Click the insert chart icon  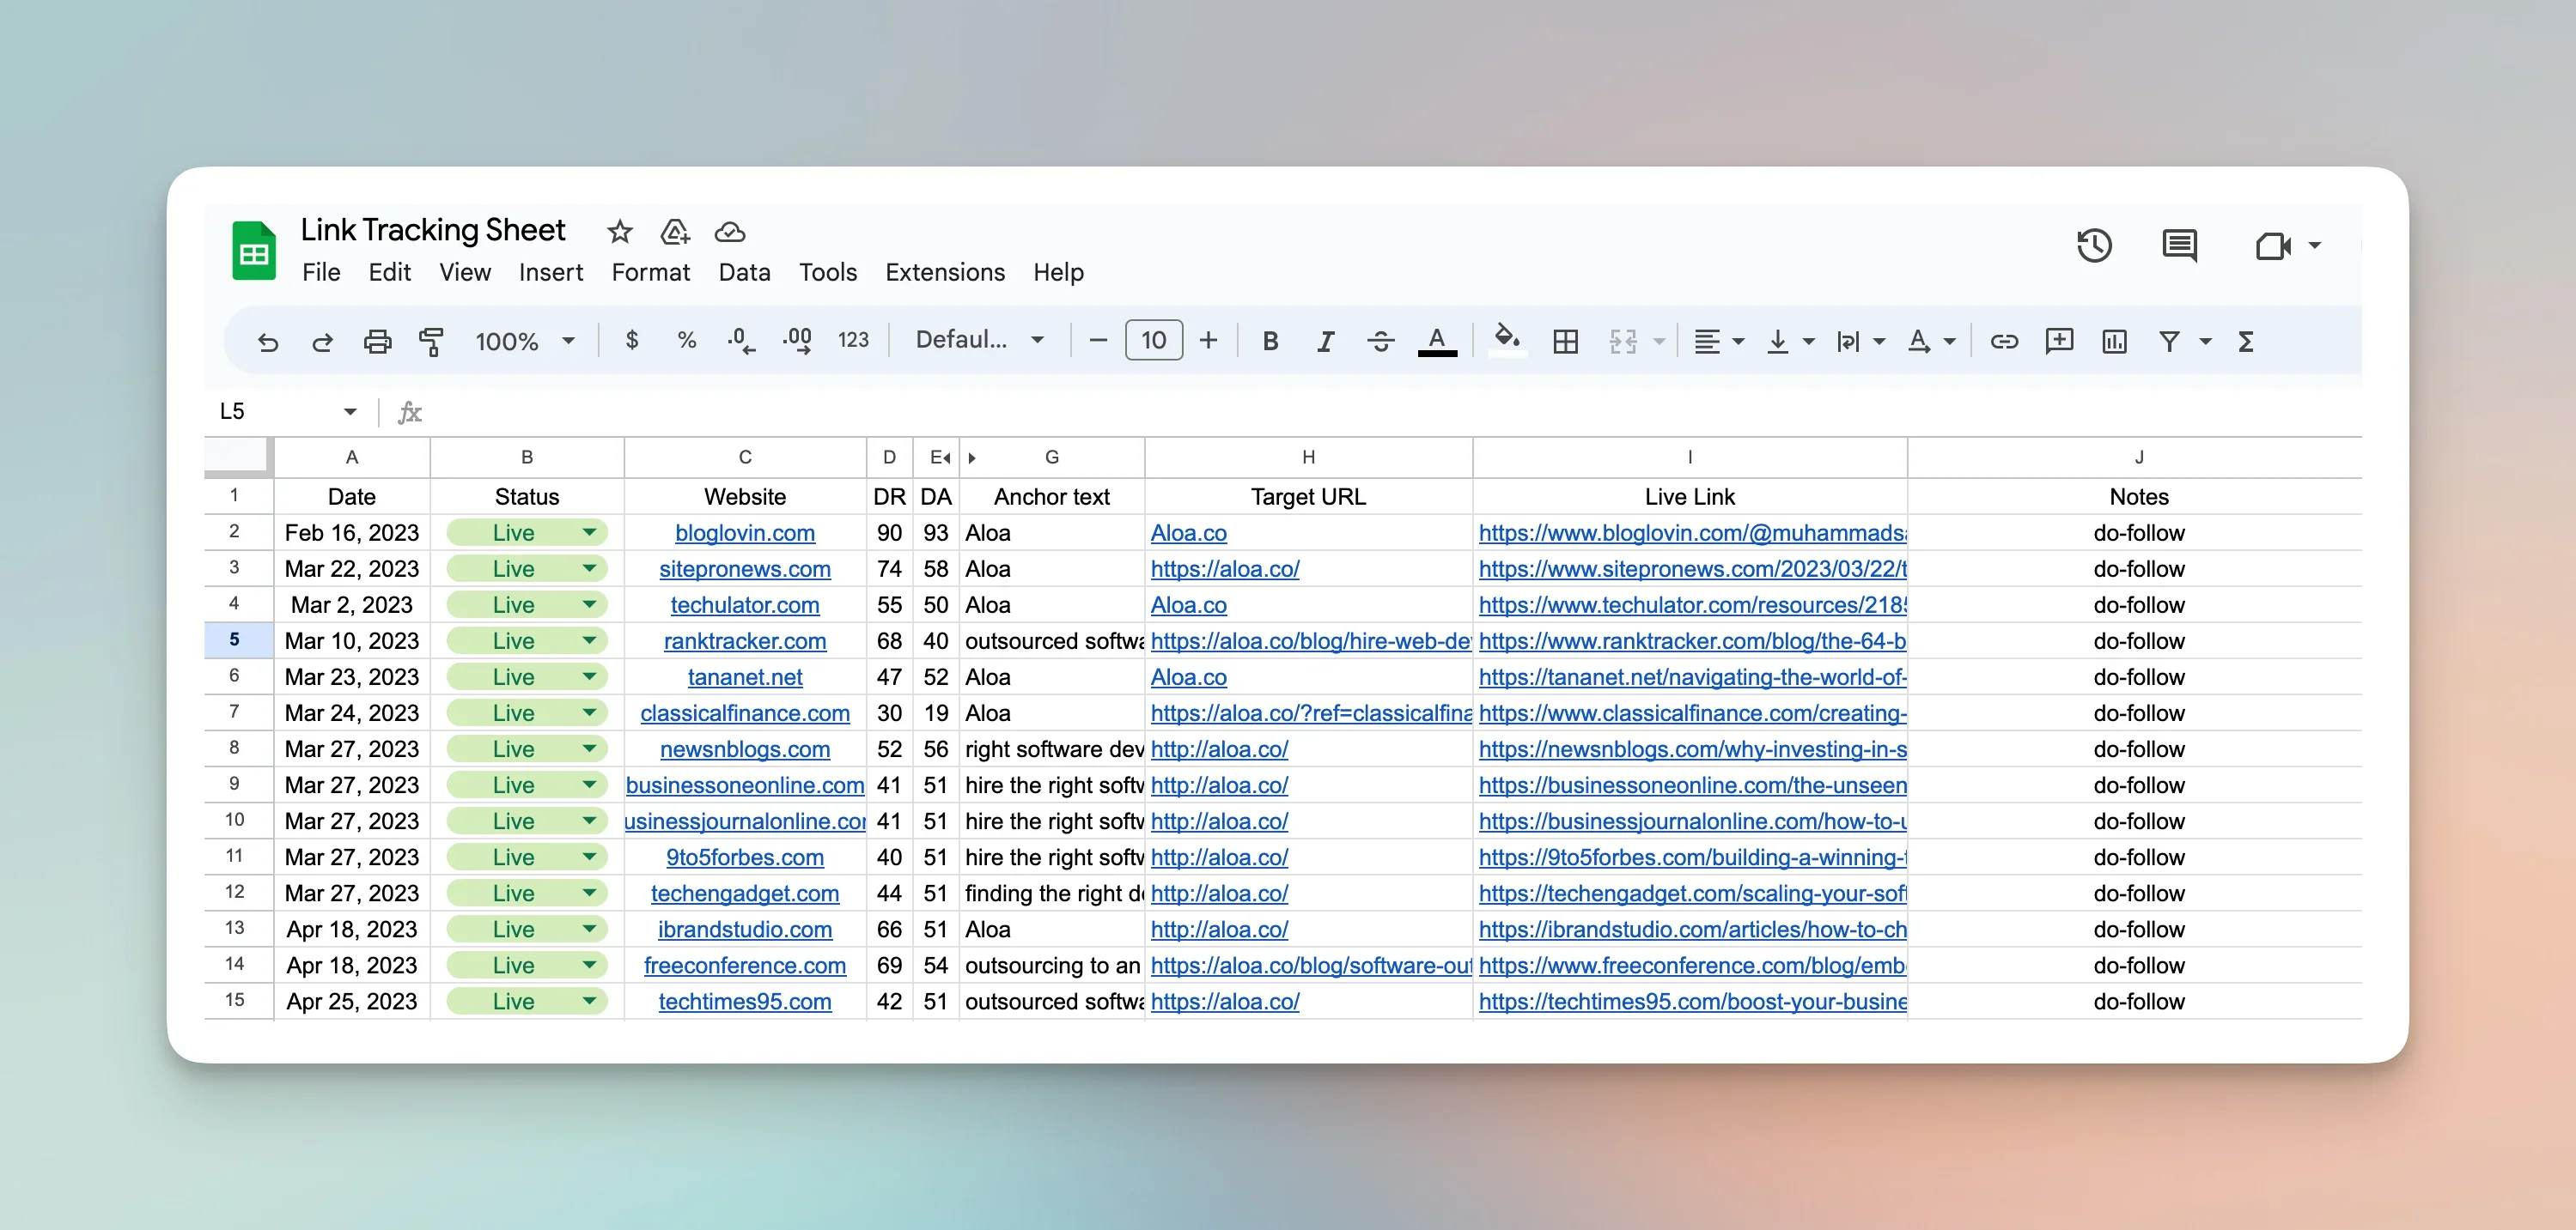(x=2114, y=342)
